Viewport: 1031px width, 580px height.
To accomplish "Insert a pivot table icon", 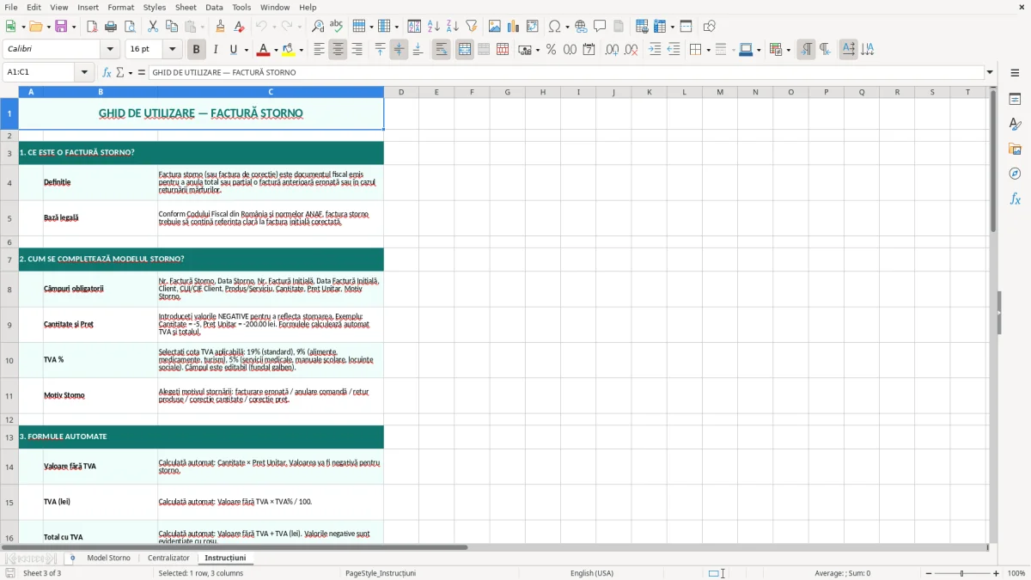I will tap(533, 27).
